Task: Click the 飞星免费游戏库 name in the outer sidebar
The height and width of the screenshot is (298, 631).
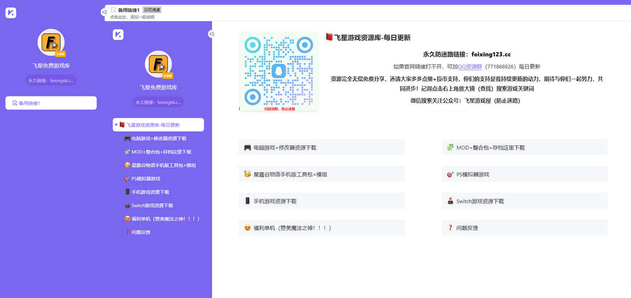Action: click(x=51, y=66)
